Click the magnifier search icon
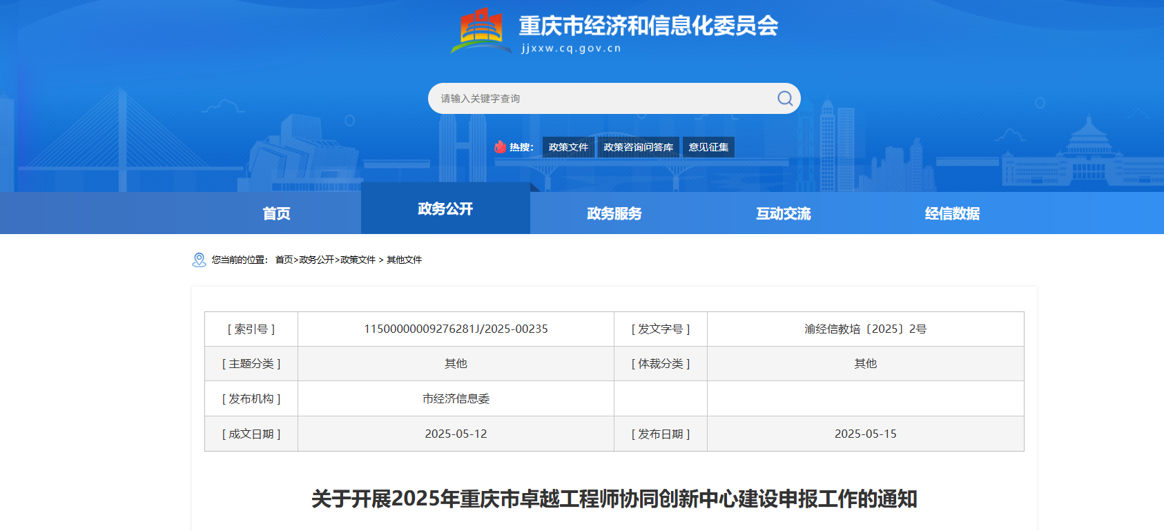 [x=784, y=99]
